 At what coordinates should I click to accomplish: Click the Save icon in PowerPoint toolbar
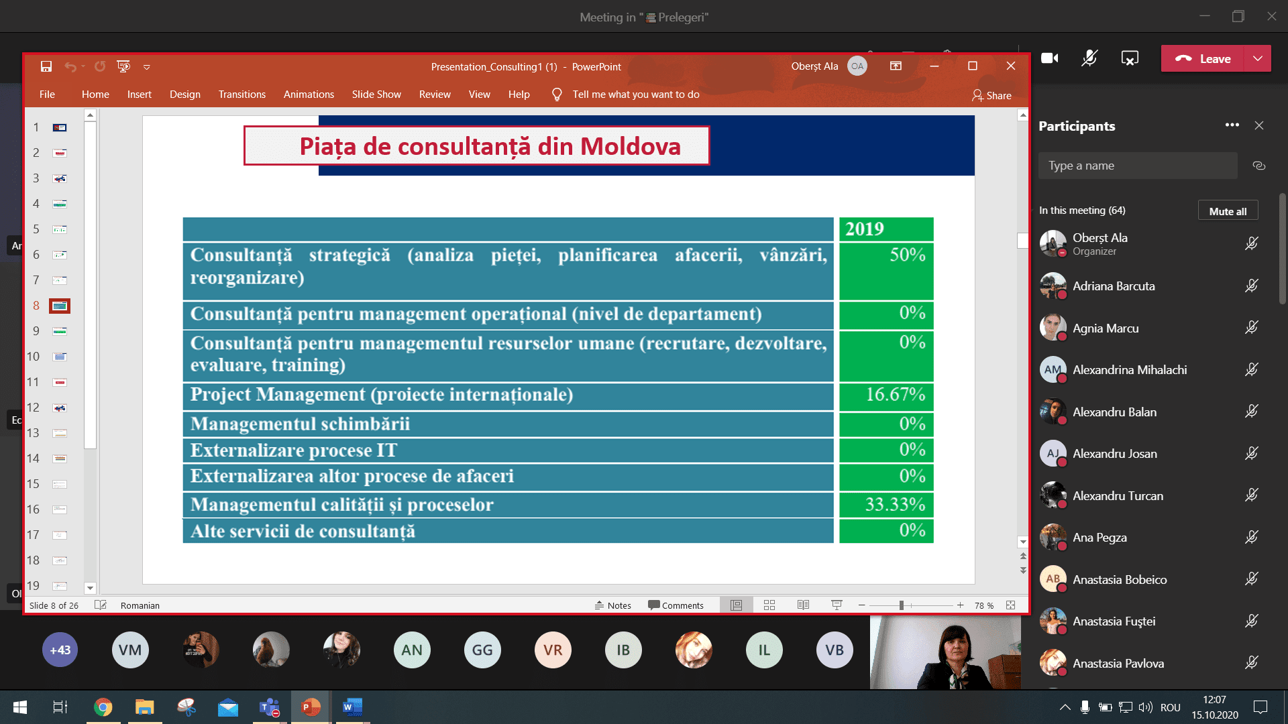coord(46,66)
